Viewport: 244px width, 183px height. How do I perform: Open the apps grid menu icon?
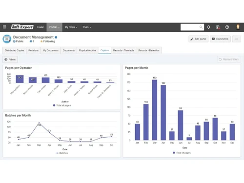(4, 27)
